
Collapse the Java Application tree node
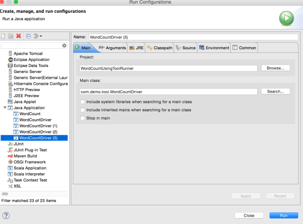(4, 107)
